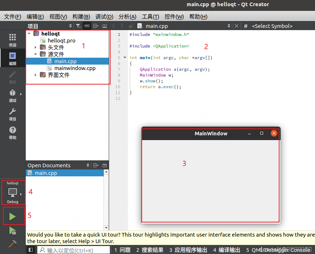Open Help (帮助) mode question icon
Screen dimensions: 315x254
[12, 133]
